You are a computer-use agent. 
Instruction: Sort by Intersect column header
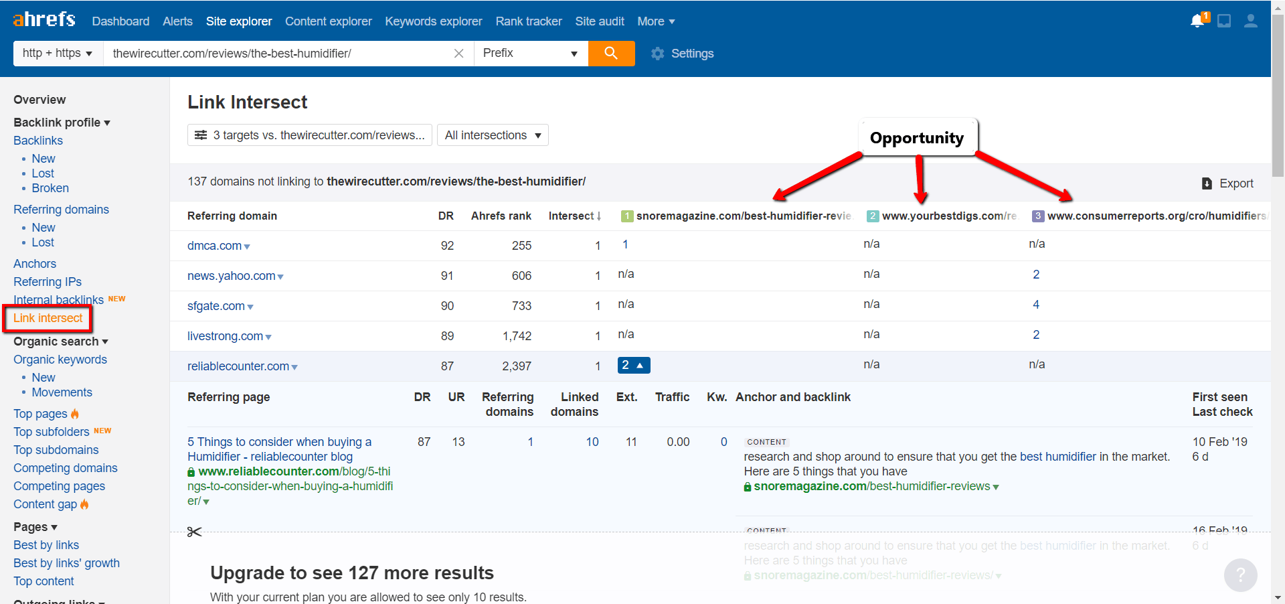click(x=575, y=216)
